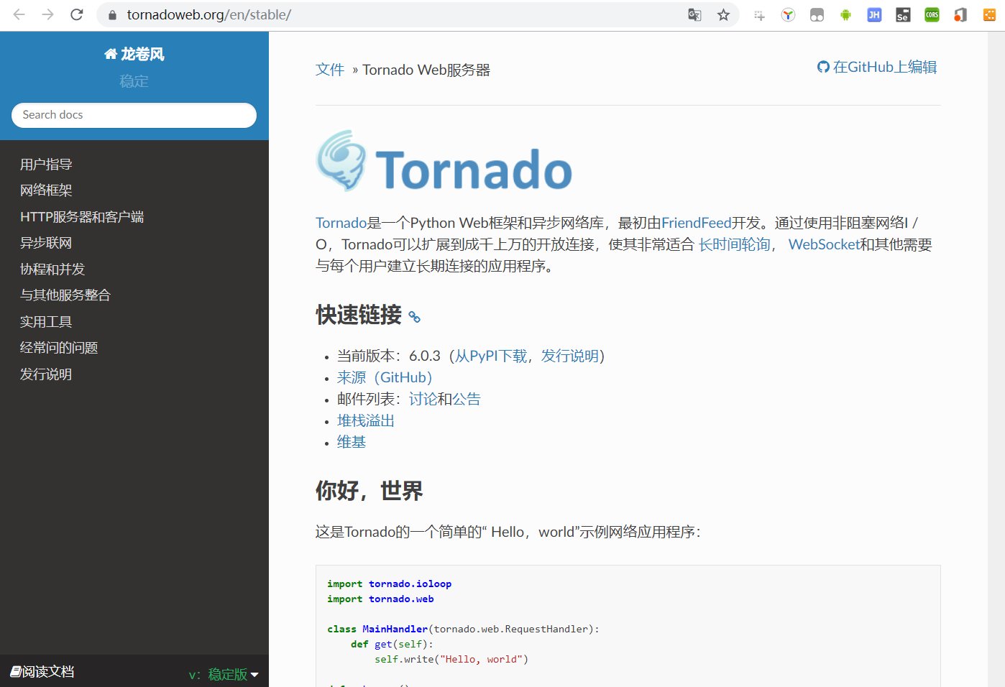Click the gray window extension icon

coord(817,14)
